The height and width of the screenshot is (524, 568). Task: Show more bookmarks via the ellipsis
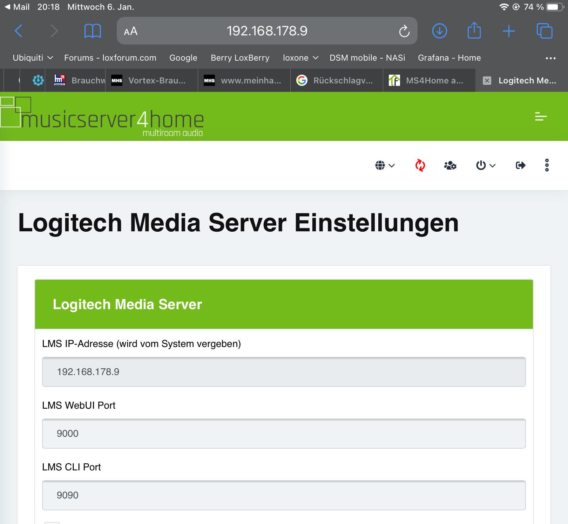click(x=550, y=58)
